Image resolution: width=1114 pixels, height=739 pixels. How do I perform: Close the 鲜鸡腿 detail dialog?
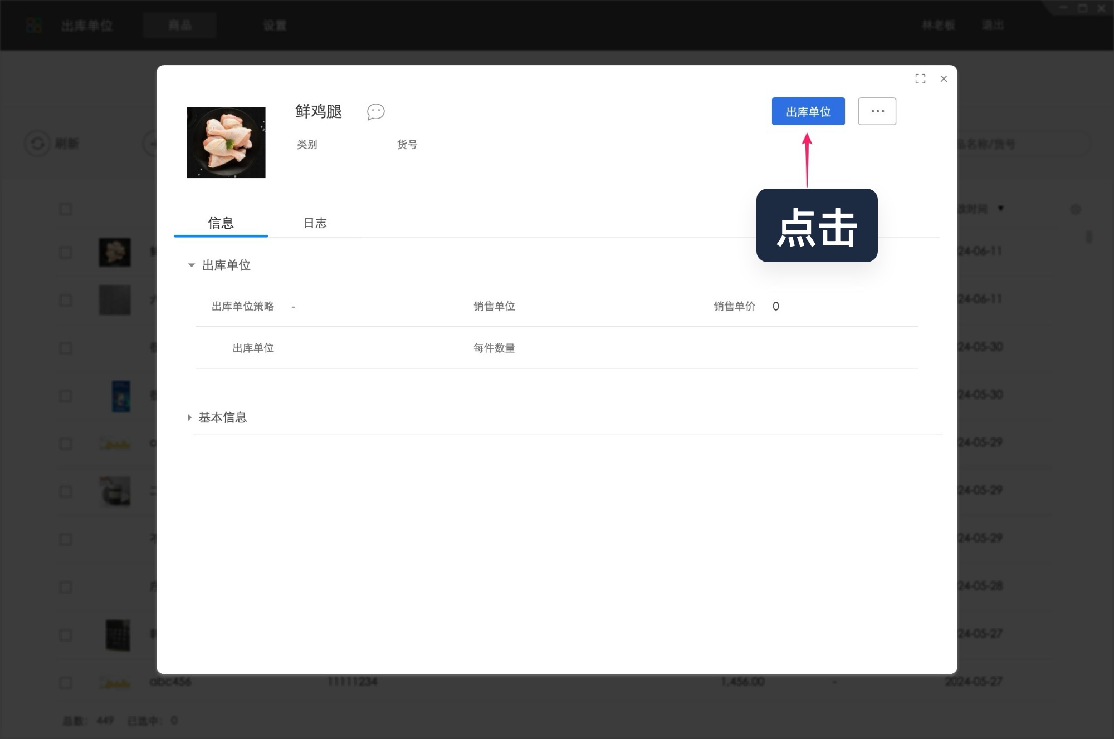944,79
